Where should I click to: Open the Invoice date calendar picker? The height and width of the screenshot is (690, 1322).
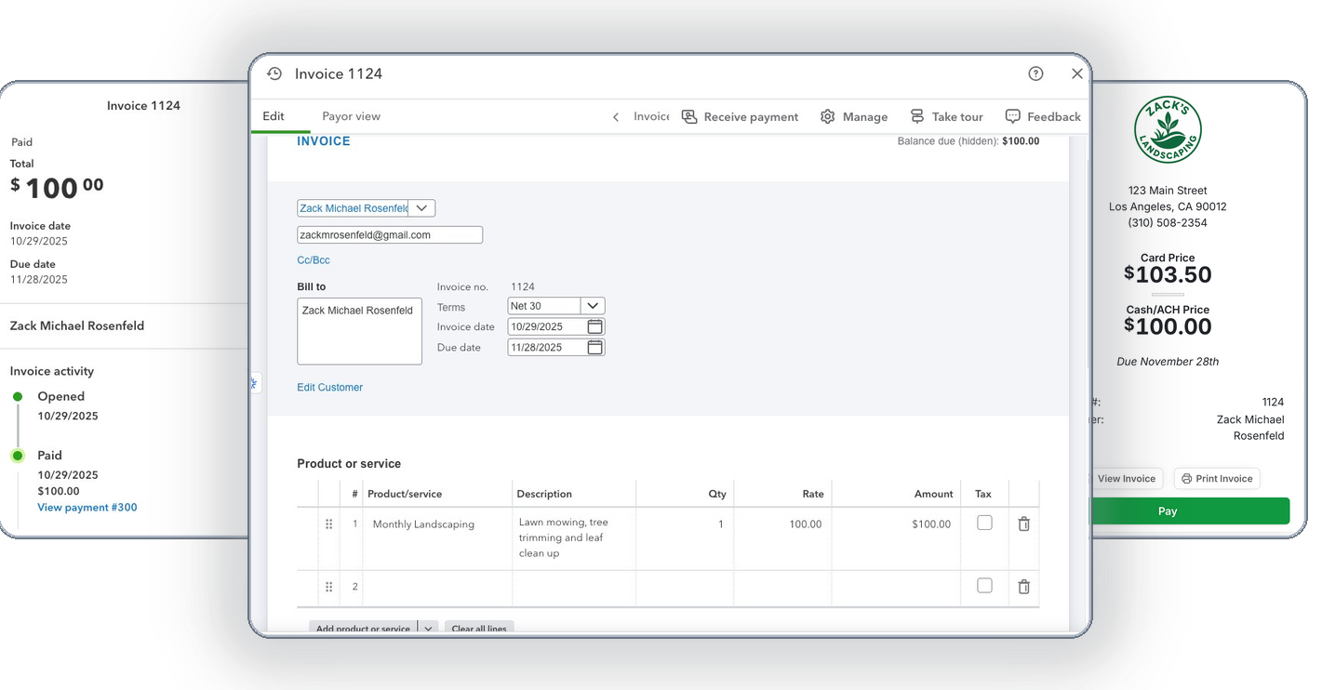[595, 326]
